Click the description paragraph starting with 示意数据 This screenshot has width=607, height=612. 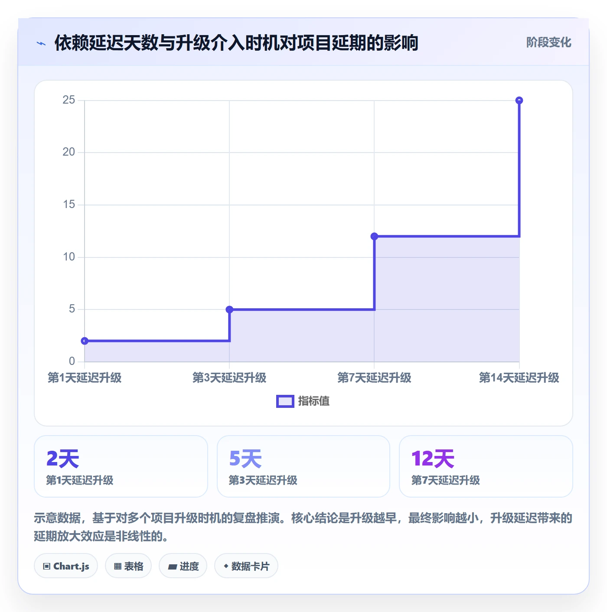tap(303, 527)
